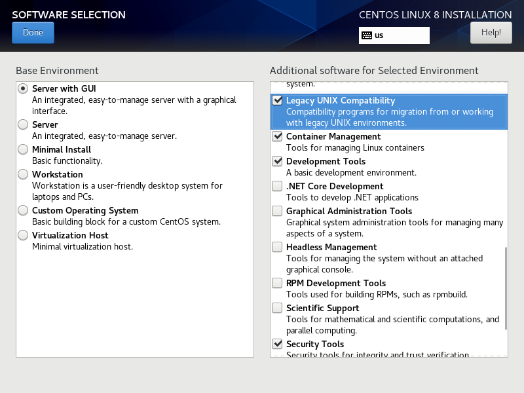
Task: Enable Graphical Administration Tools checkbox
Action: [277, 211]
